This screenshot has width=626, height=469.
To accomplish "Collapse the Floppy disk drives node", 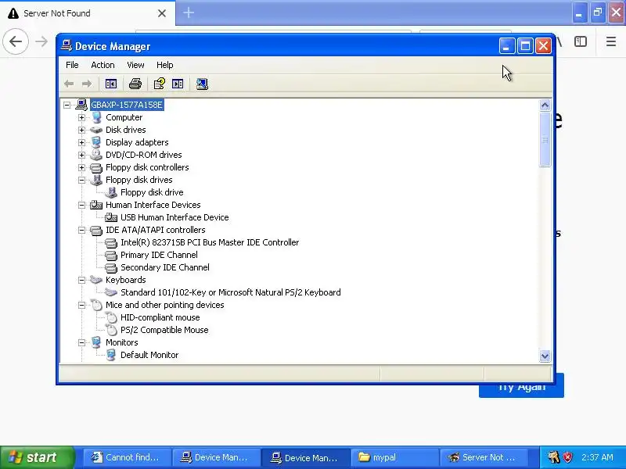I will (81, 180).
